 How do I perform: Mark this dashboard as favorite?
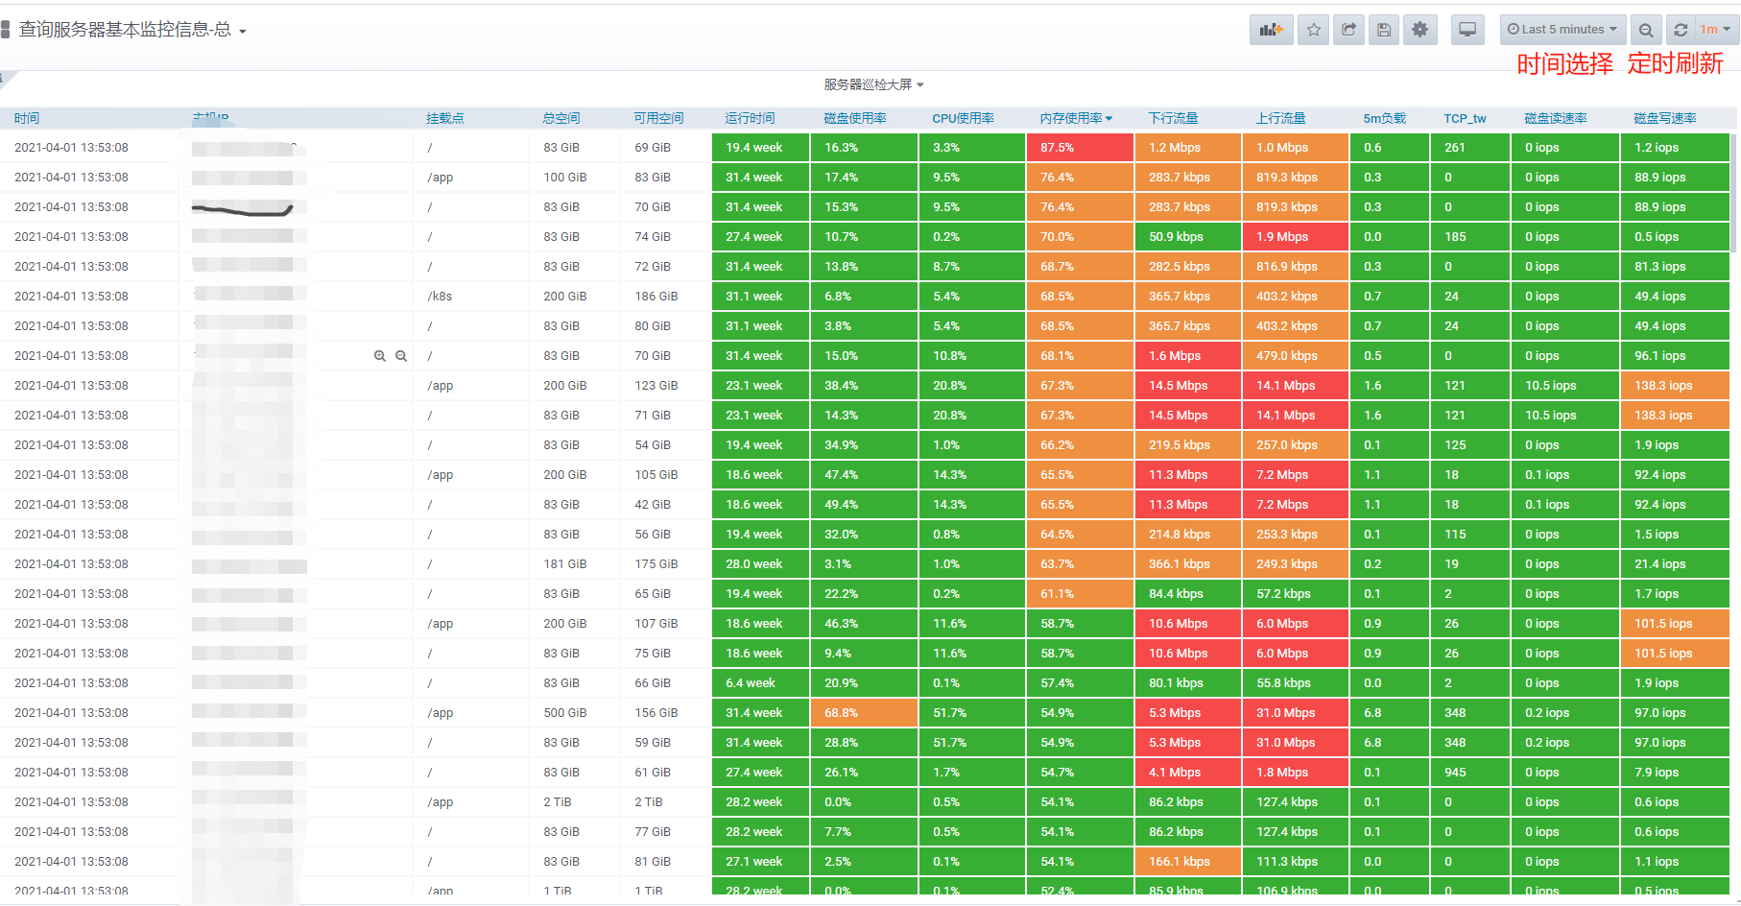pos(1313,30)
